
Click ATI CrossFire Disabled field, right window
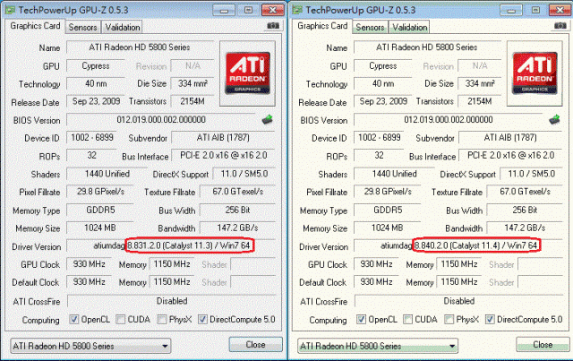458,301
